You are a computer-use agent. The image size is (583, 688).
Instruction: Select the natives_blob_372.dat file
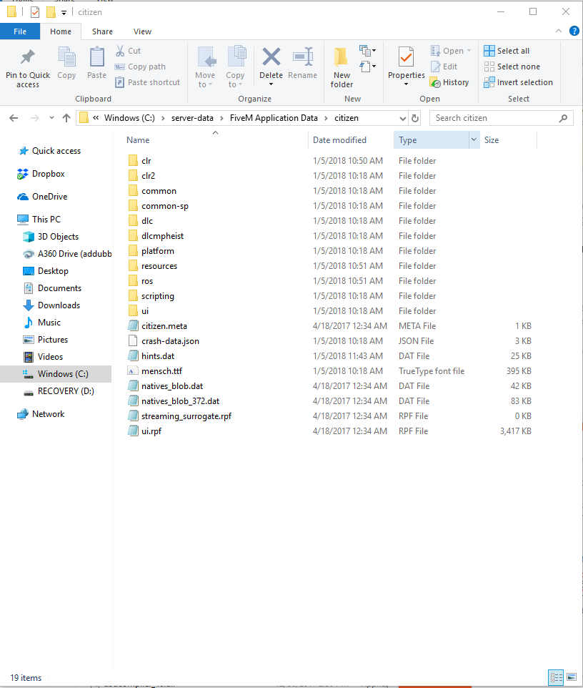click(x=180, y=401)
